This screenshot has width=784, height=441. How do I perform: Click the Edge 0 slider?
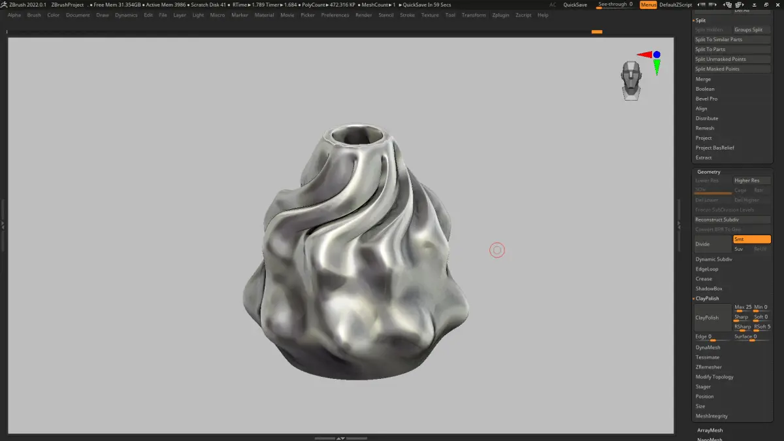pyautogui.click(x=713, y=338)
